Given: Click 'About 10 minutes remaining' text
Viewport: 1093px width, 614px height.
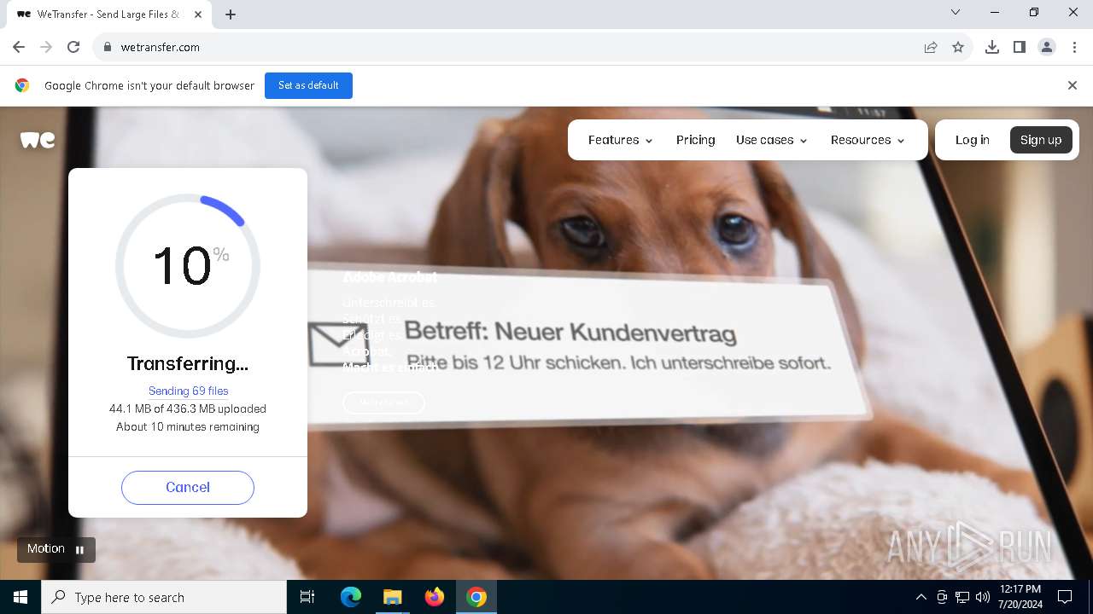Looking at the screenshot, I should click(x=188, y=426).
